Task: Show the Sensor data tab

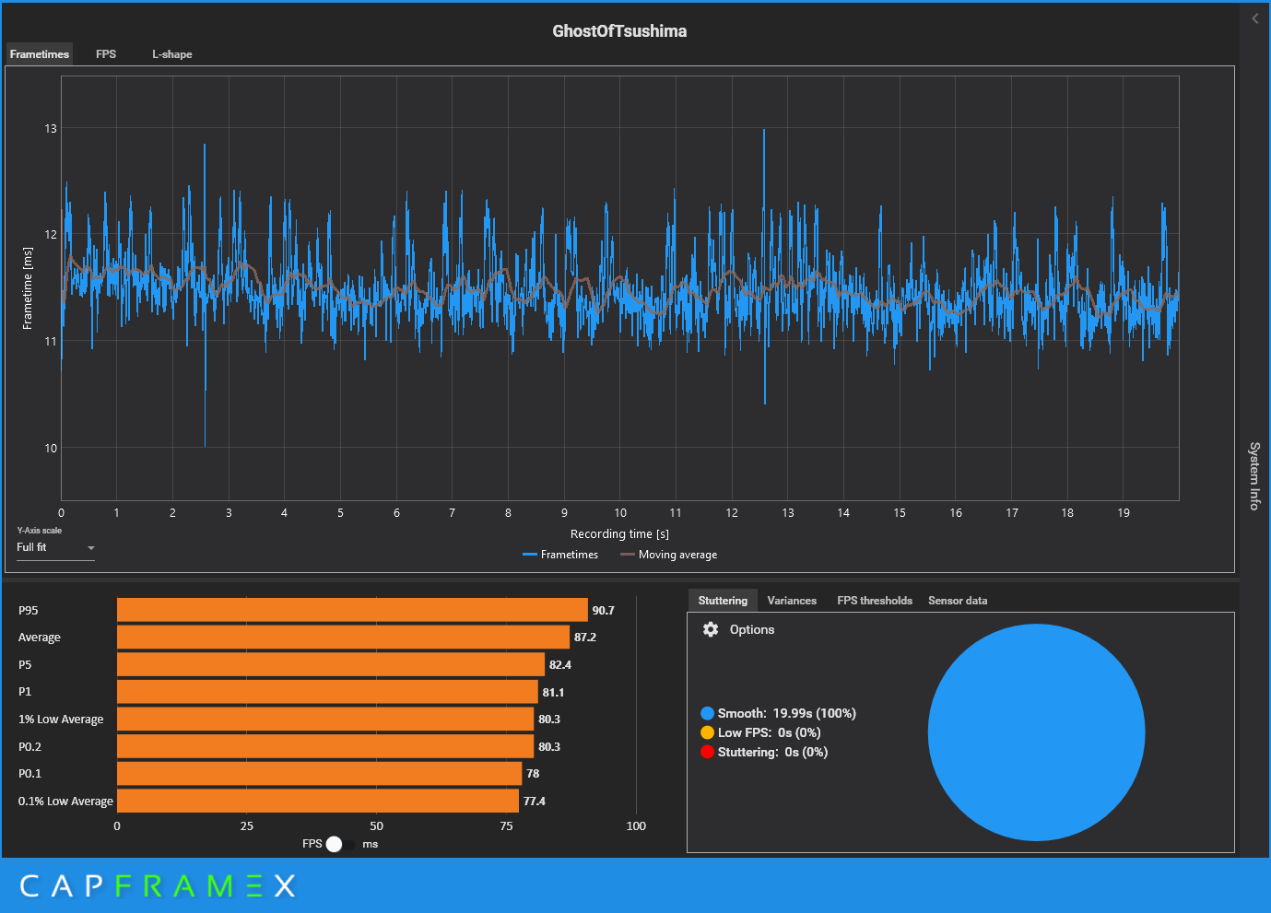Action: point(958,601)
